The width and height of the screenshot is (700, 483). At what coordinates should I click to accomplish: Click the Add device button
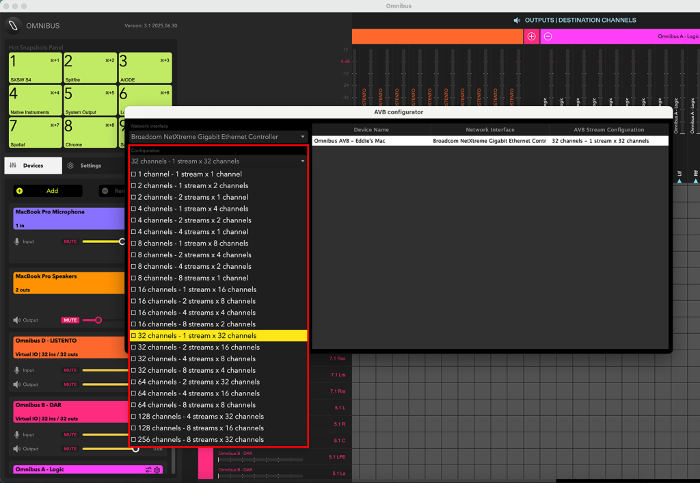coord(48,191)
